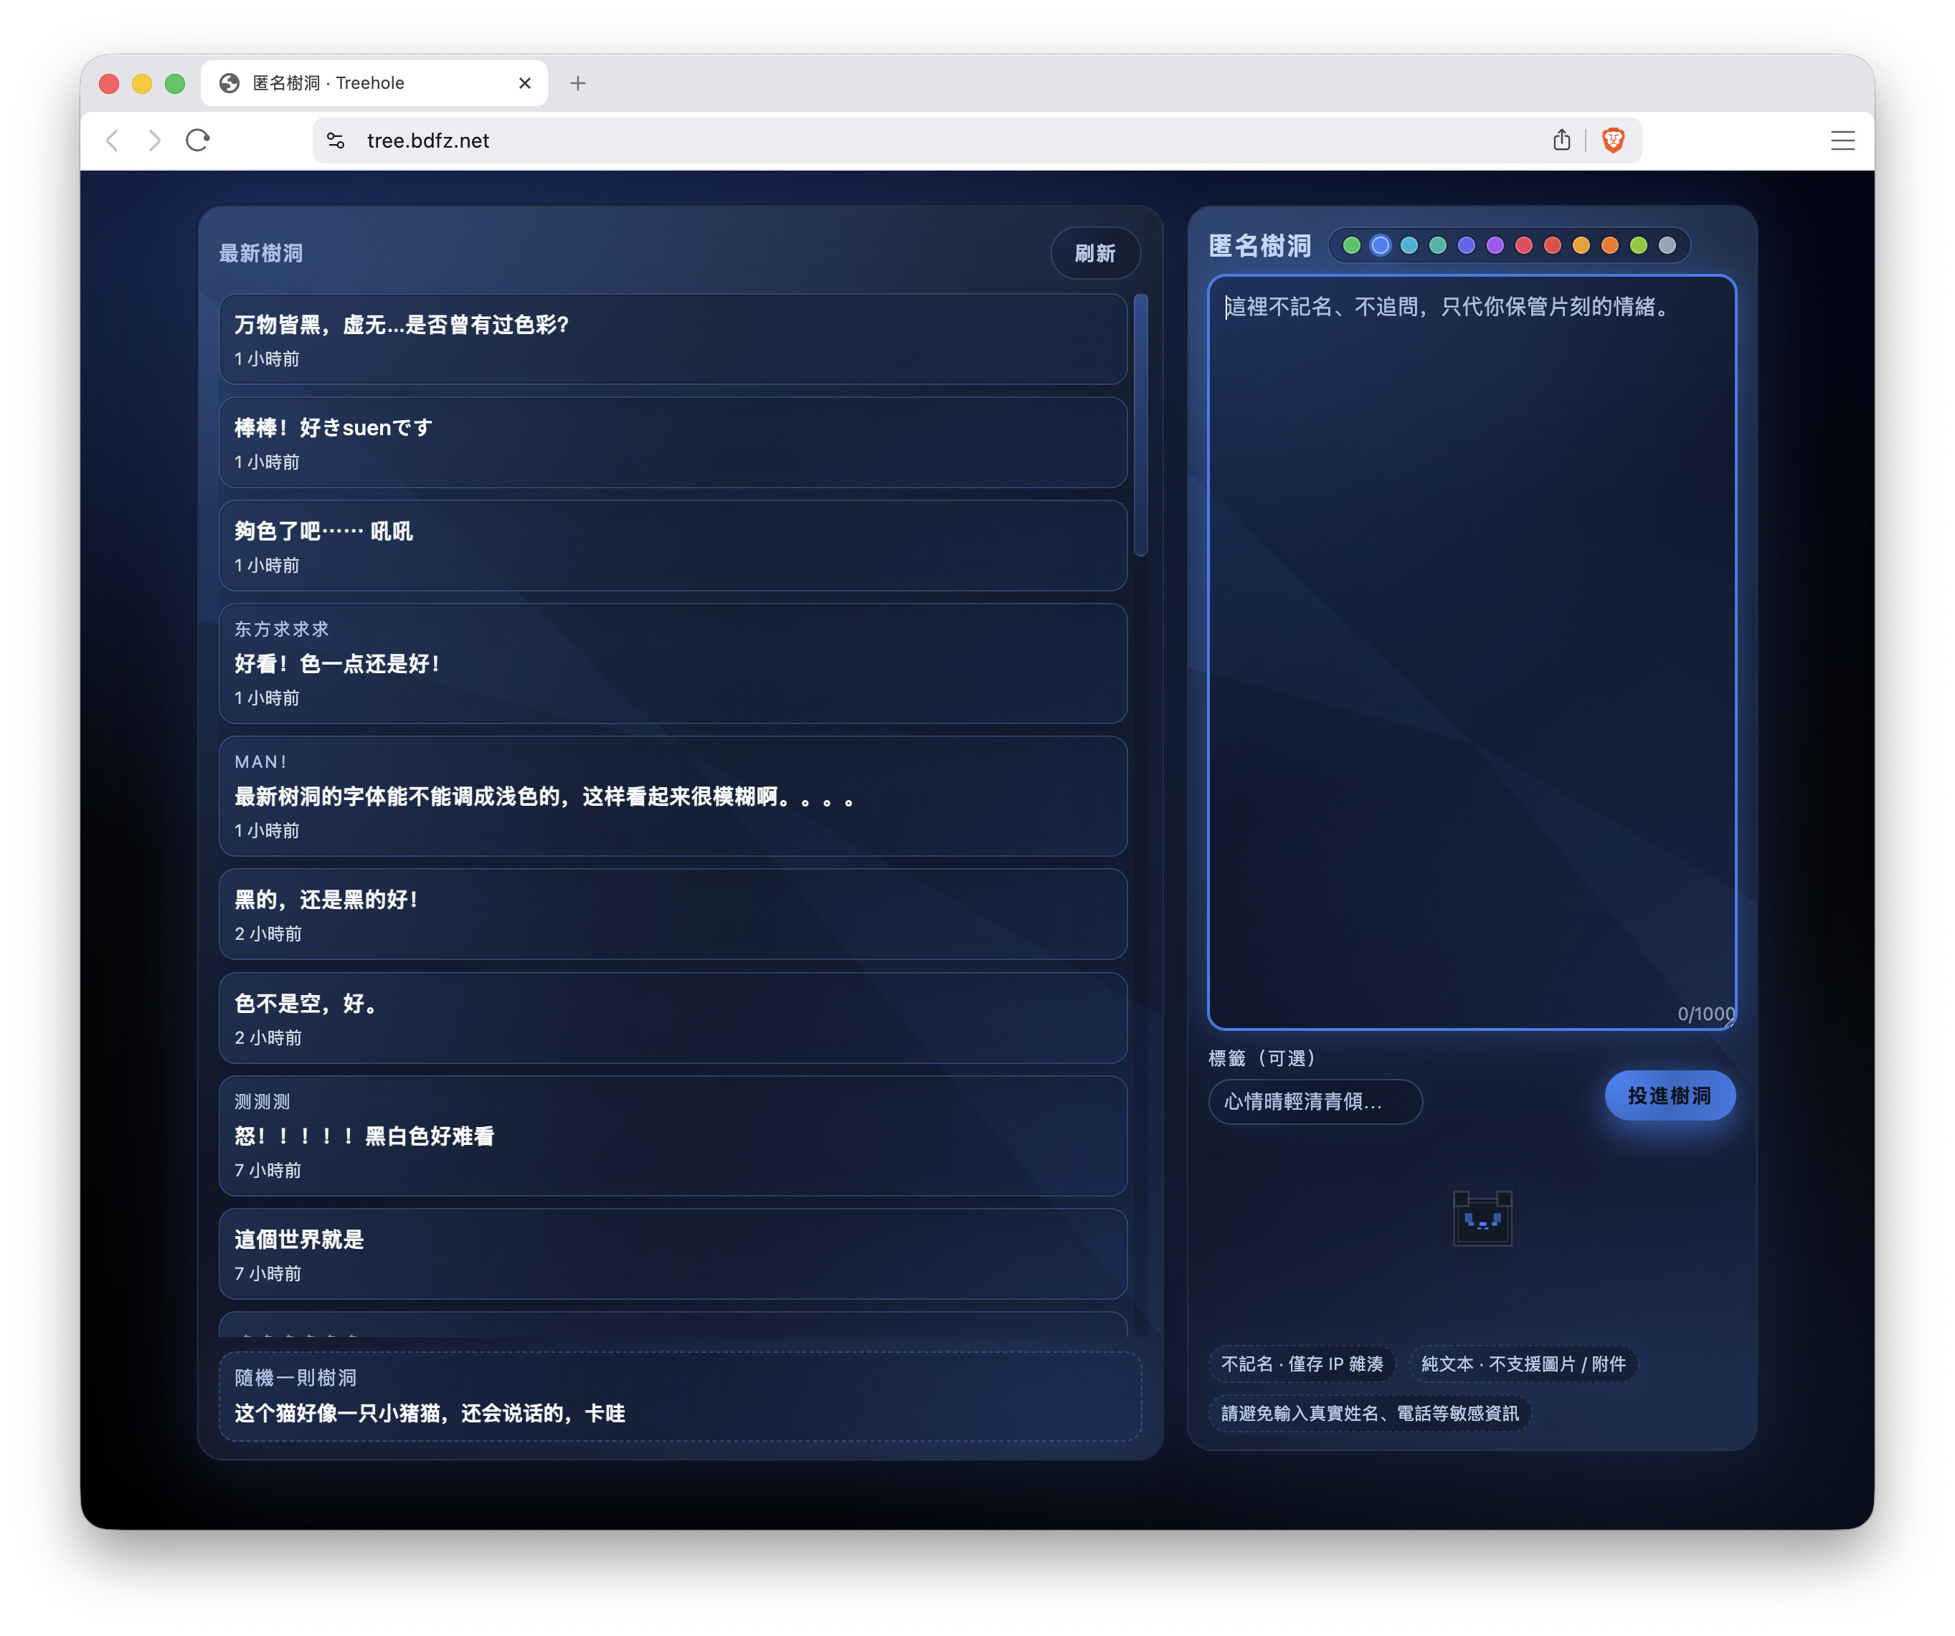Open the random treehole post card

click(680, 1396)
